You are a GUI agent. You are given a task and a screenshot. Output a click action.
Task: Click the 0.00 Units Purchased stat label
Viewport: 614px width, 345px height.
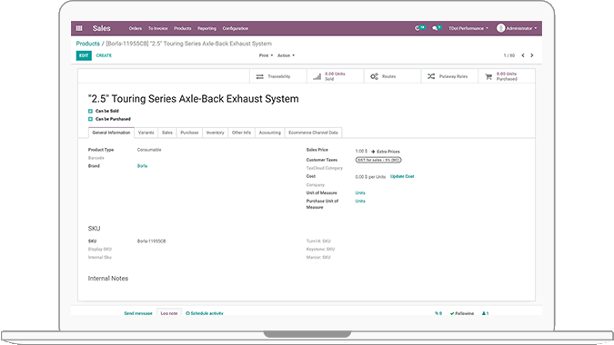pos(507,76)
